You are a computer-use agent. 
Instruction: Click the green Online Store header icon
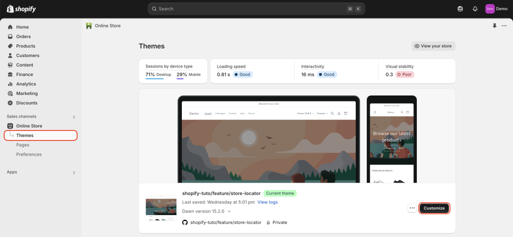[89, 26]
